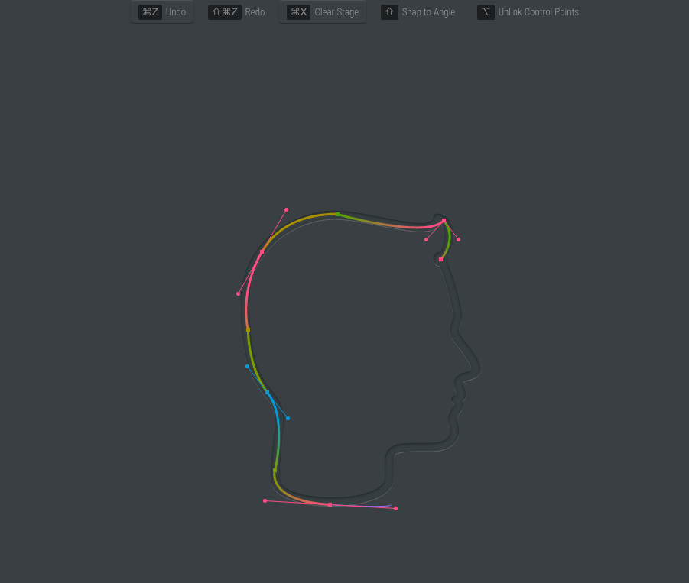Viewport: 689px width, 583px height.
Task: Grab the pink control handle left of head's back
Action: tap(238, 293)
